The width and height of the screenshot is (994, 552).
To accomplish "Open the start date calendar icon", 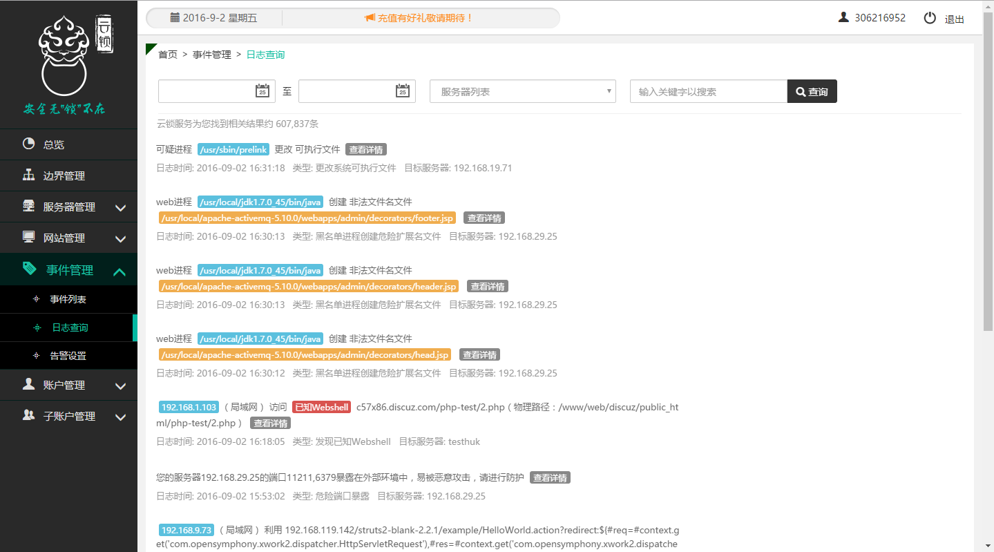I will pyautogui.click(x=262, y=91).
